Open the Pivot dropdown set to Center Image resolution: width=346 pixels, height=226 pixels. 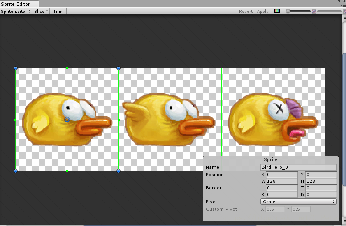(x=298, y=201)
